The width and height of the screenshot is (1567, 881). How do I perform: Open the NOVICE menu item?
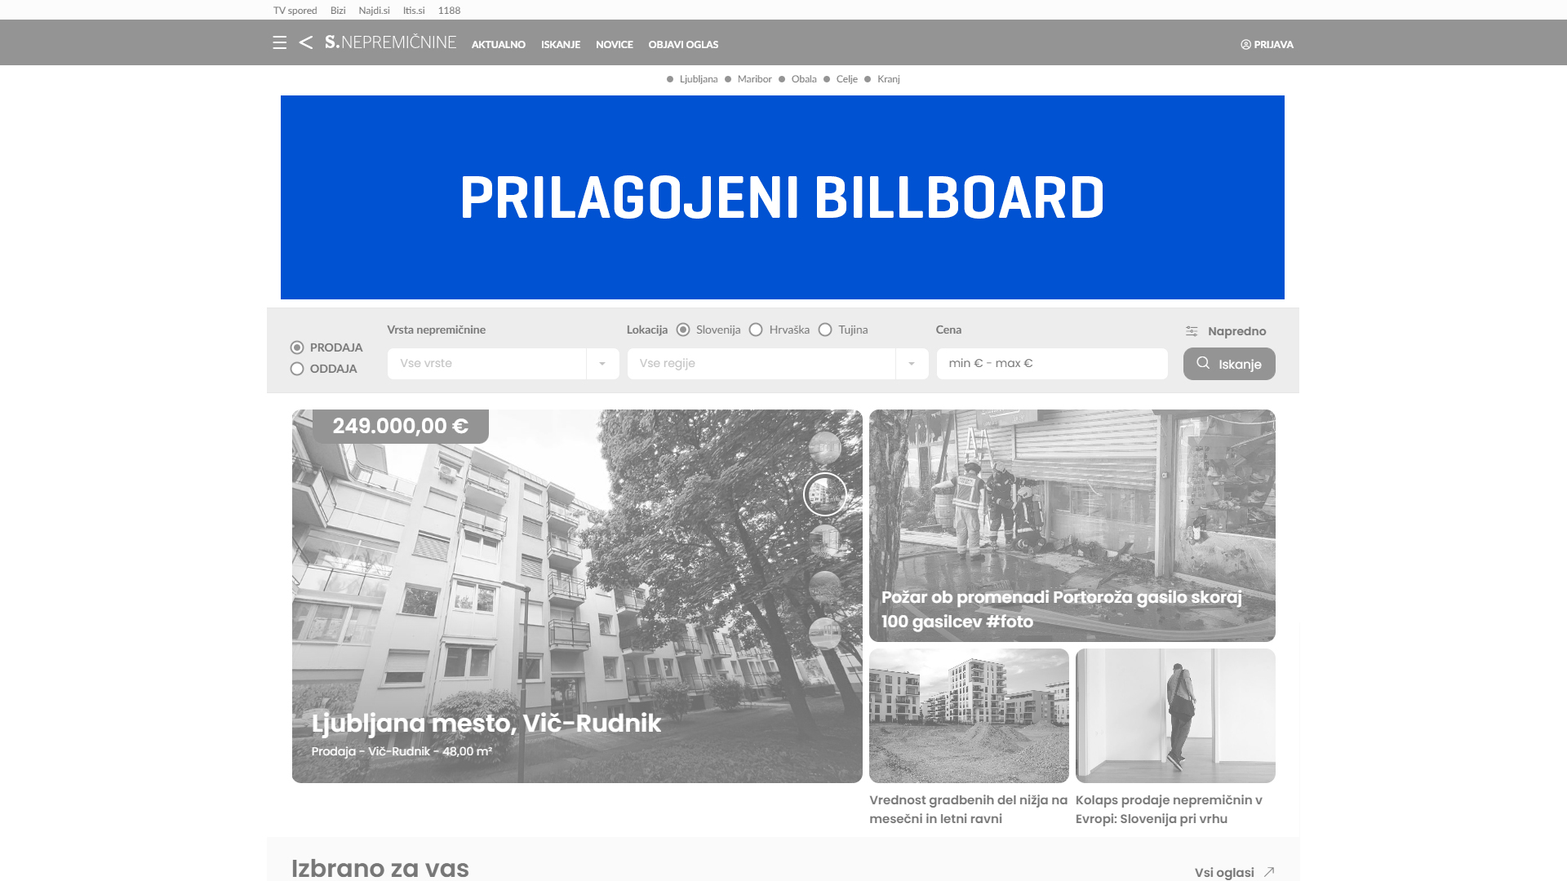click(x=615, y=45)
